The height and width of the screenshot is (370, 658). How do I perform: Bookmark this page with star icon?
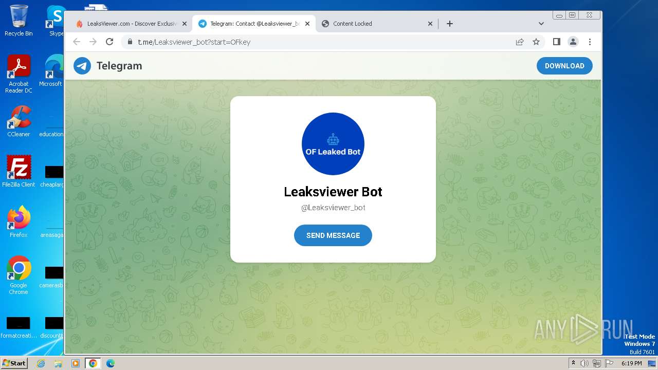pos(536,42)
